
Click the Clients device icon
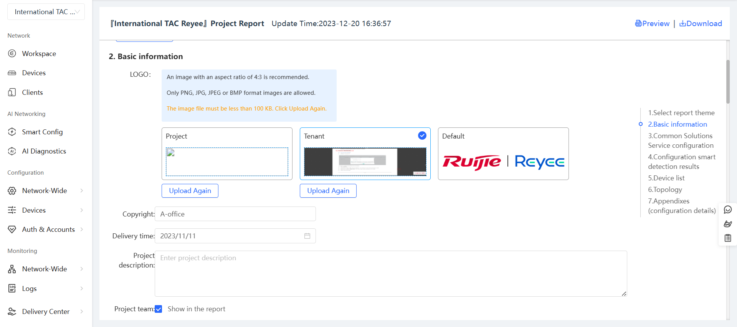tap(12, 92)
